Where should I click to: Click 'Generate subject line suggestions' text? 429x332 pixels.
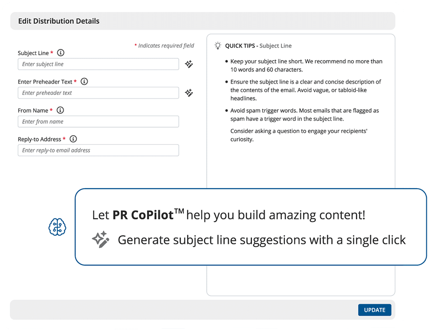261,240
